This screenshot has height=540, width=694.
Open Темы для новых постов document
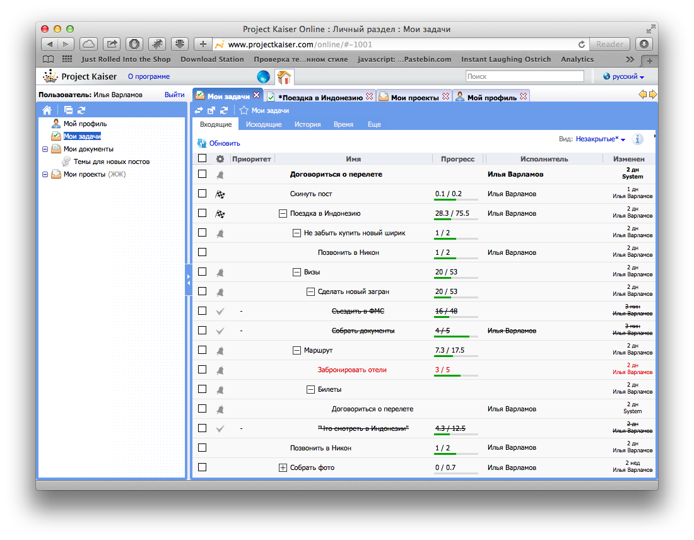pos(112,161)
